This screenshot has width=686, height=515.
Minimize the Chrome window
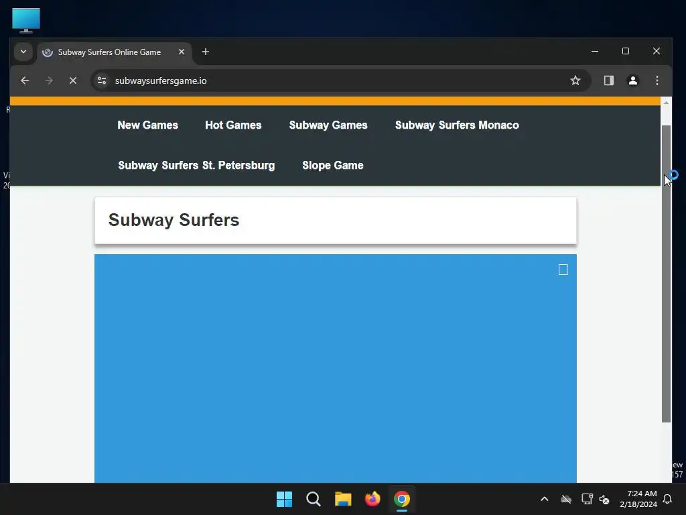(595, 51)
